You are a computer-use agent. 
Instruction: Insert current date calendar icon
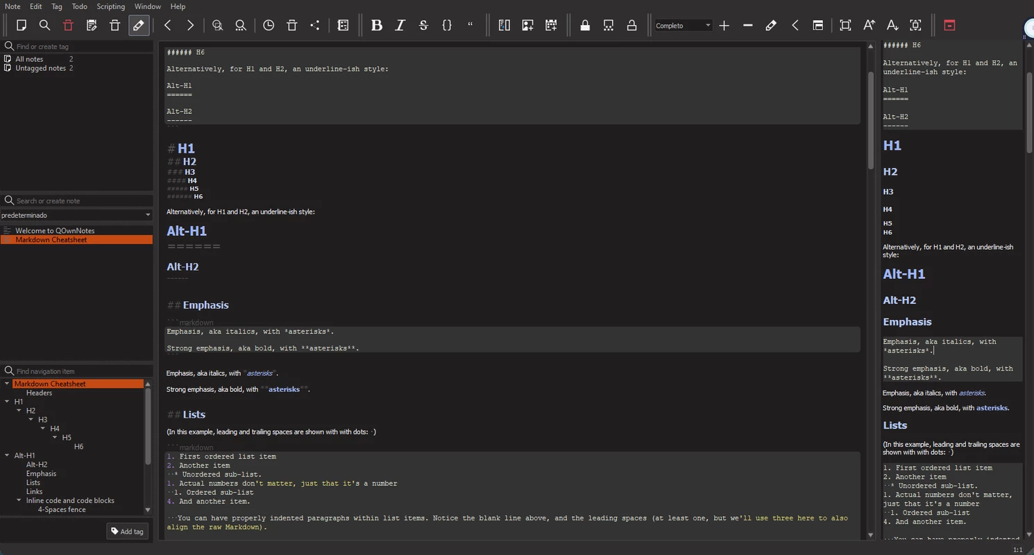click(x=551, y=26)
